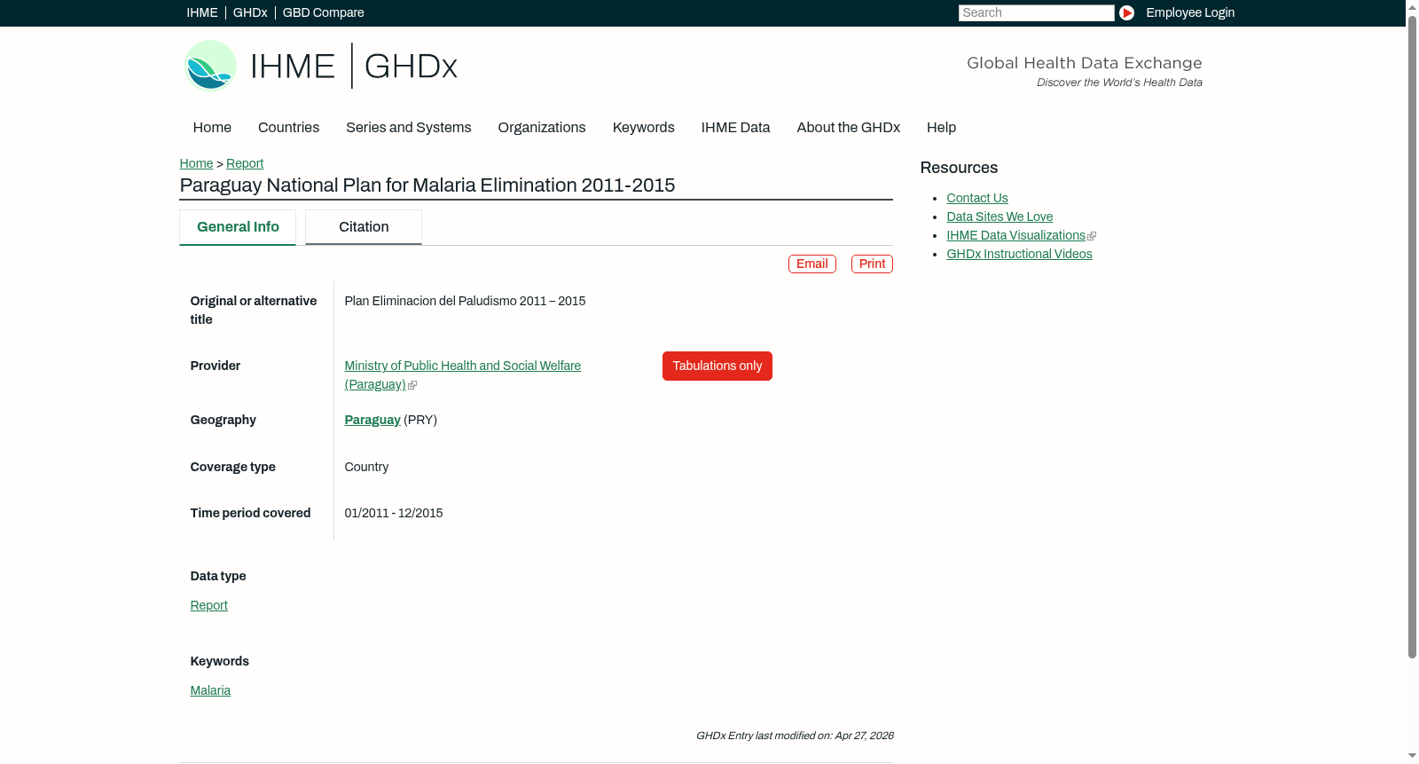1419x764 pixels.
Task: Click the "Coverage type" label
Action: coord(232,468)
